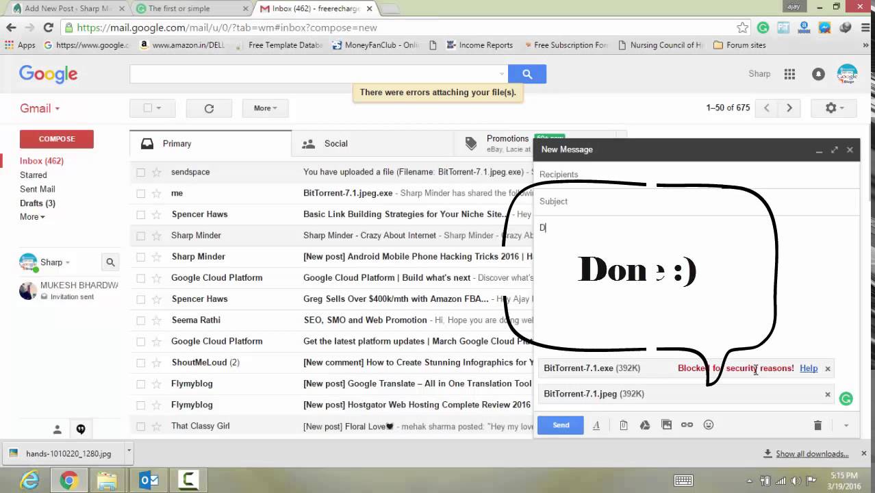The width and height of the screenshot is (875, 493).
Task: Open Drafts (3) folder
Action: (38, 203)
